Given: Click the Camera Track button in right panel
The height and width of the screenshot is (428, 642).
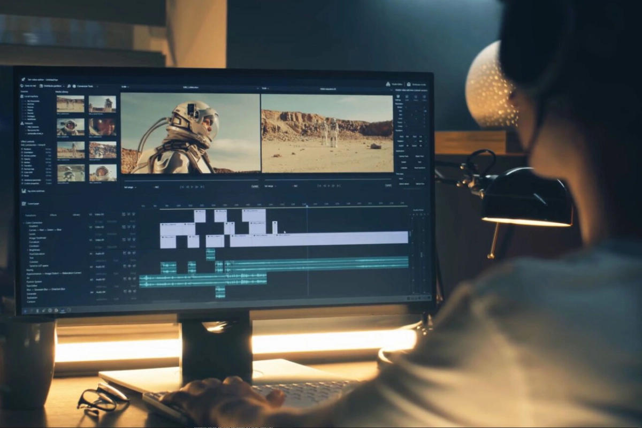Looking at the screenshot, I should tap(403, 156).
